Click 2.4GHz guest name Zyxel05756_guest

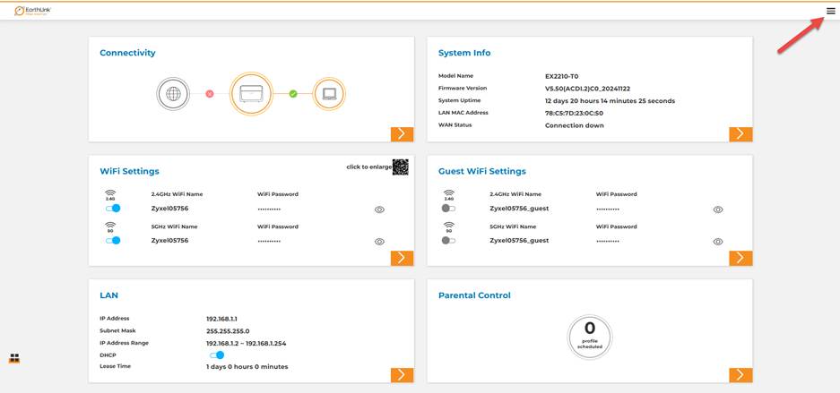pos(519,209)
